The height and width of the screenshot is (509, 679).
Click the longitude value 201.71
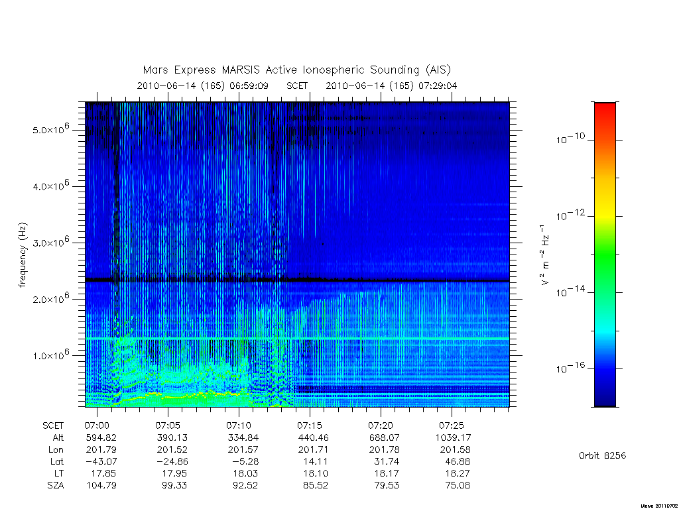click(x=314, y=450)
